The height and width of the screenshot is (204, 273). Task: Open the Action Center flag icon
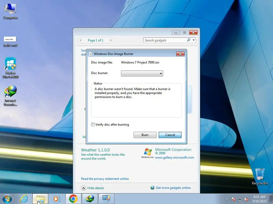click(233, 199)
